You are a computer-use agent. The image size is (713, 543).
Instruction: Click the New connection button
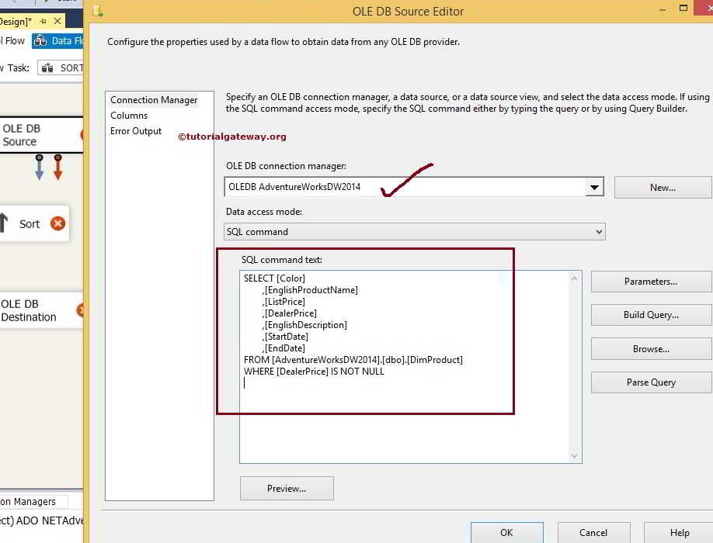point(661,187)
